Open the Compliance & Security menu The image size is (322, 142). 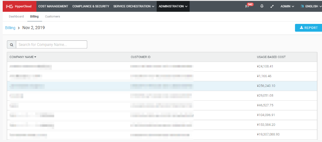(91, 6)
